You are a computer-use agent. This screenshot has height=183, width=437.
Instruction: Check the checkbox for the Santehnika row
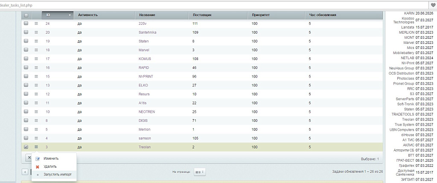[26, 32]
